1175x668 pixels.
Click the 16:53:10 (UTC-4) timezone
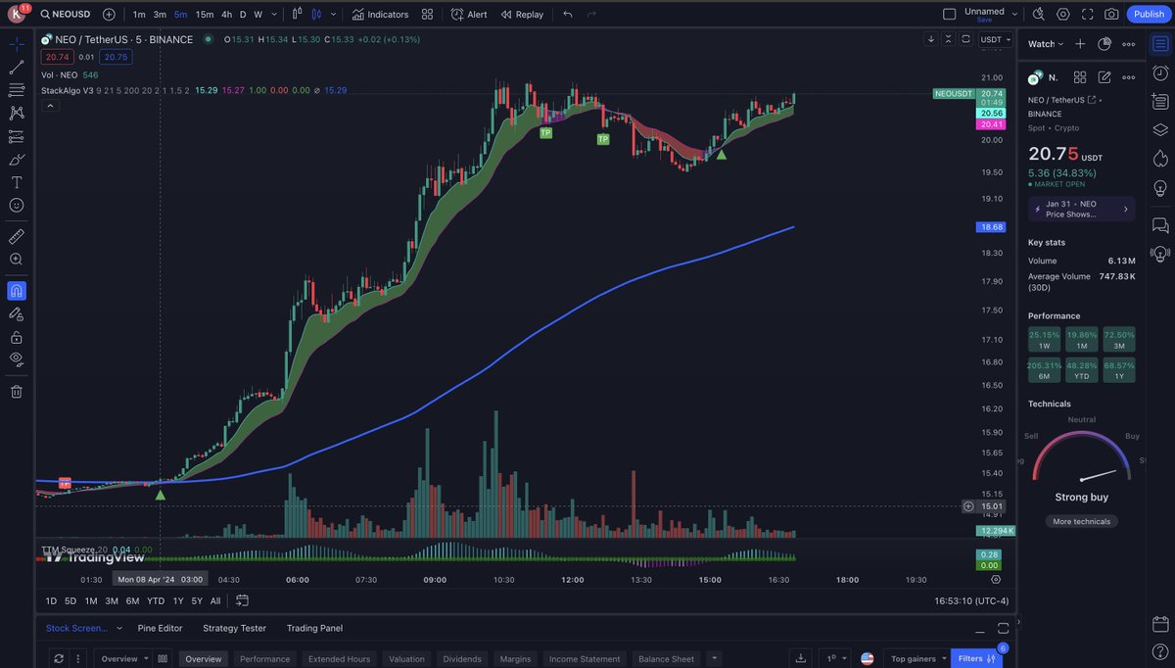pyautogui.click(x=971, y=601)
